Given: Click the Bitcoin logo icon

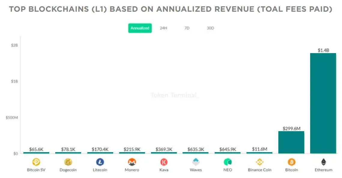Looking at the screenshot, I should 292,162.
